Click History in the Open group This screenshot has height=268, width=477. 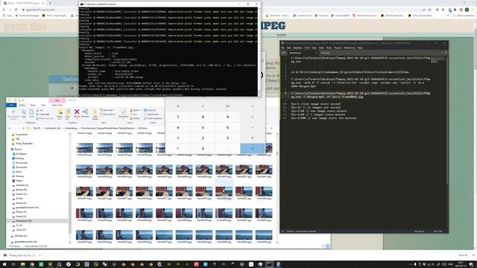pos(135,118)
